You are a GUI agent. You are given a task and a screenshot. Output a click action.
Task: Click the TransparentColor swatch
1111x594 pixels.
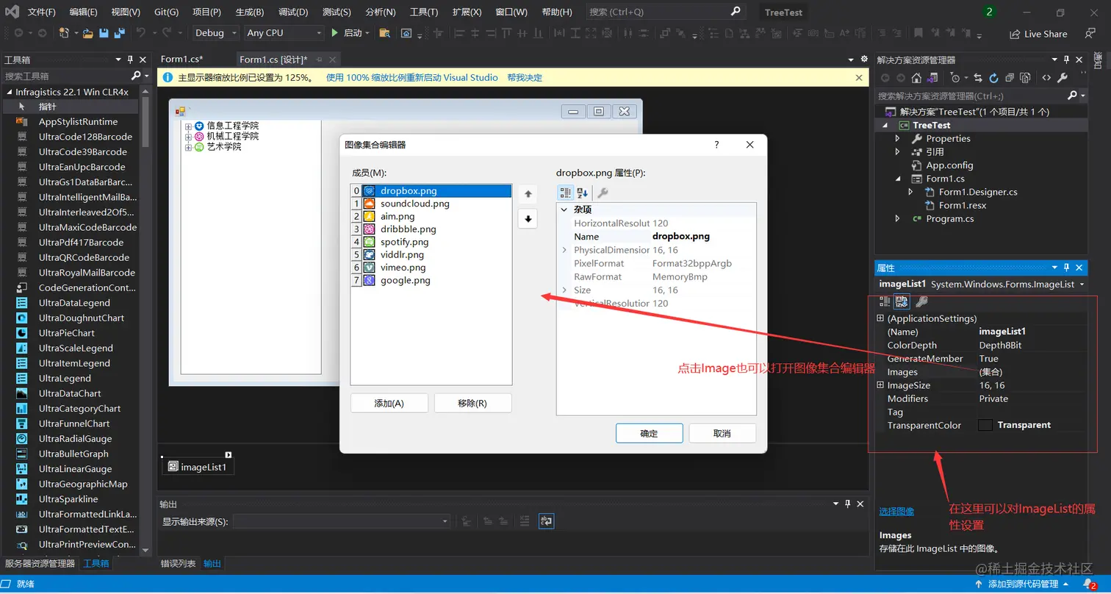point(985,426)
